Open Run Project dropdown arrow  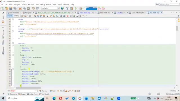click(78, 8)
